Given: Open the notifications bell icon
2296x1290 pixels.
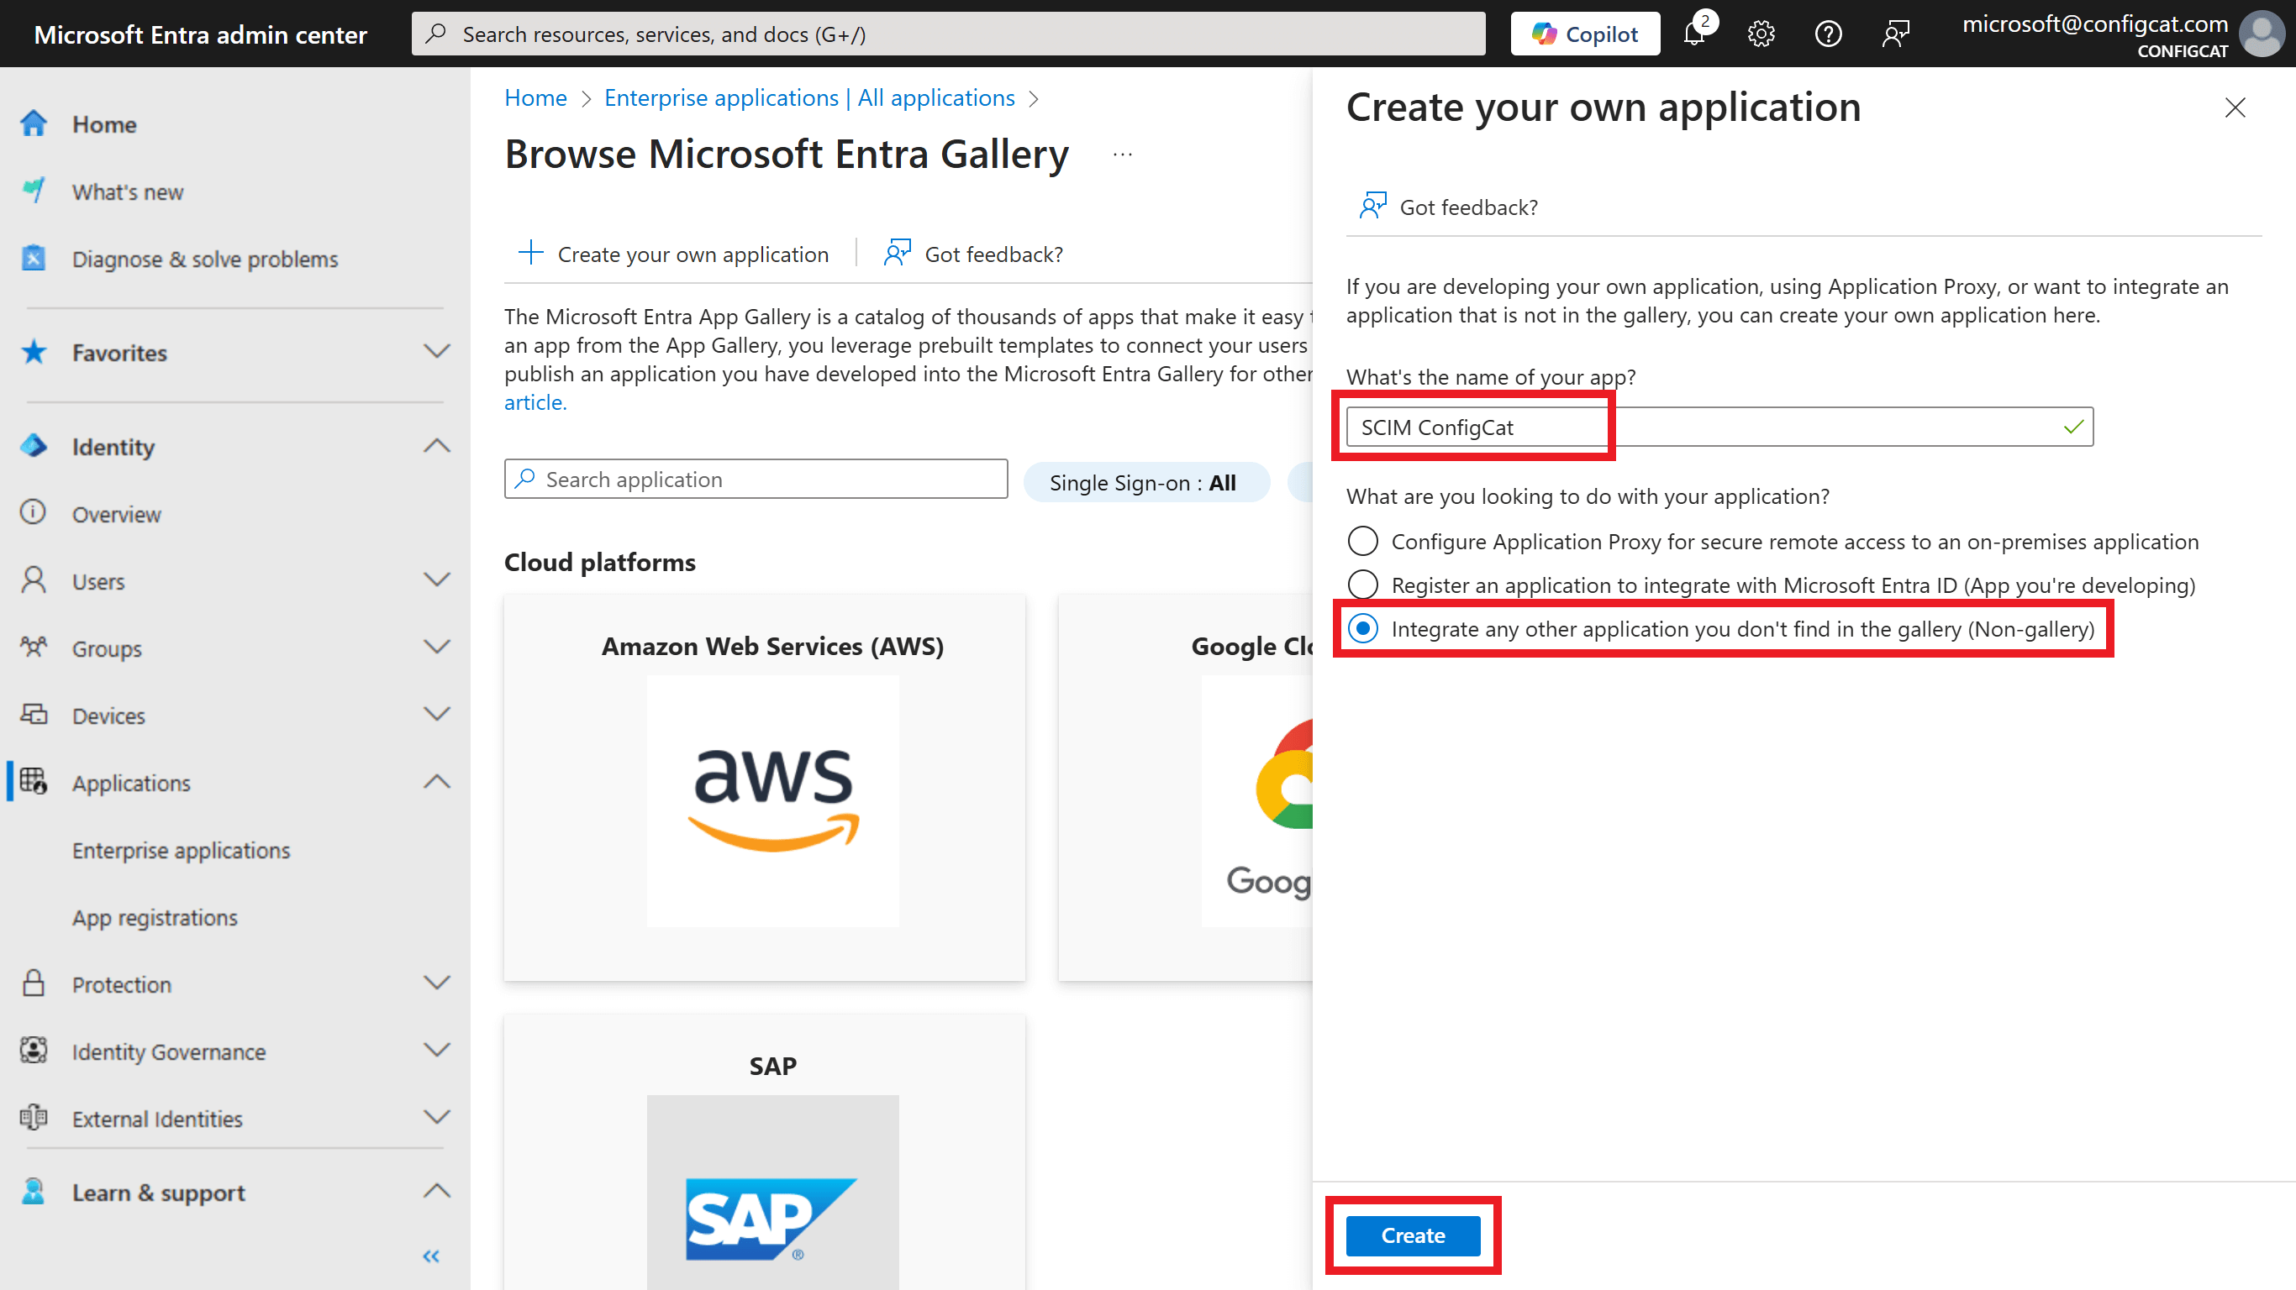Looking at the screenshot, I should pos(1694,34).
